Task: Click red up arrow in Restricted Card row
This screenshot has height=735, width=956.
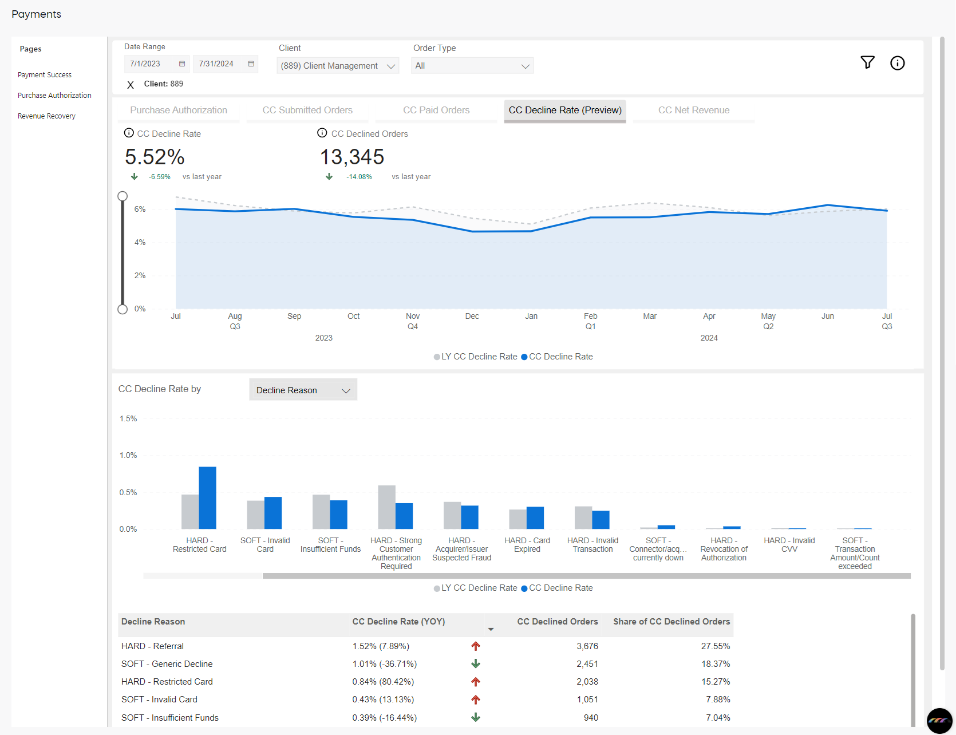Action: [x=476, y=682]
